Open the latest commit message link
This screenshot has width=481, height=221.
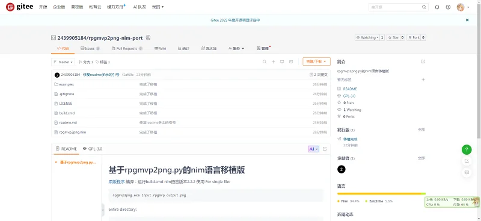pyautogui.click(x=101, y=75)
